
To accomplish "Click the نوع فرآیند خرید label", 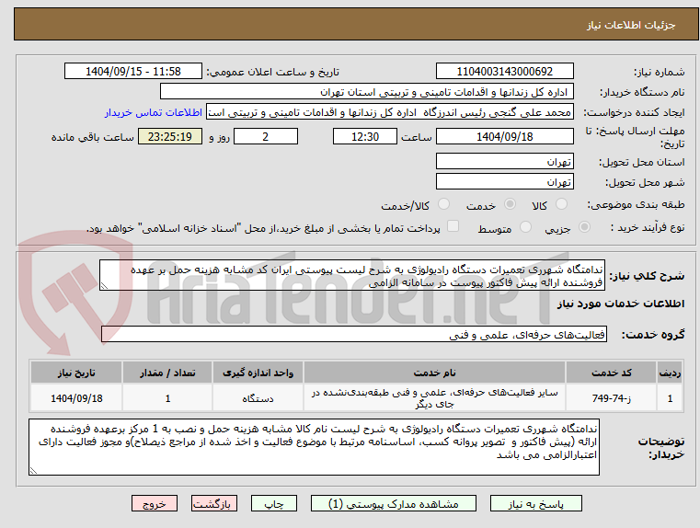I will pos(648,227).
